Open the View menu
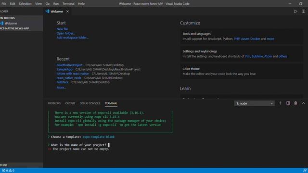This screenshot has width=308, height=173. tap(38, 3)
